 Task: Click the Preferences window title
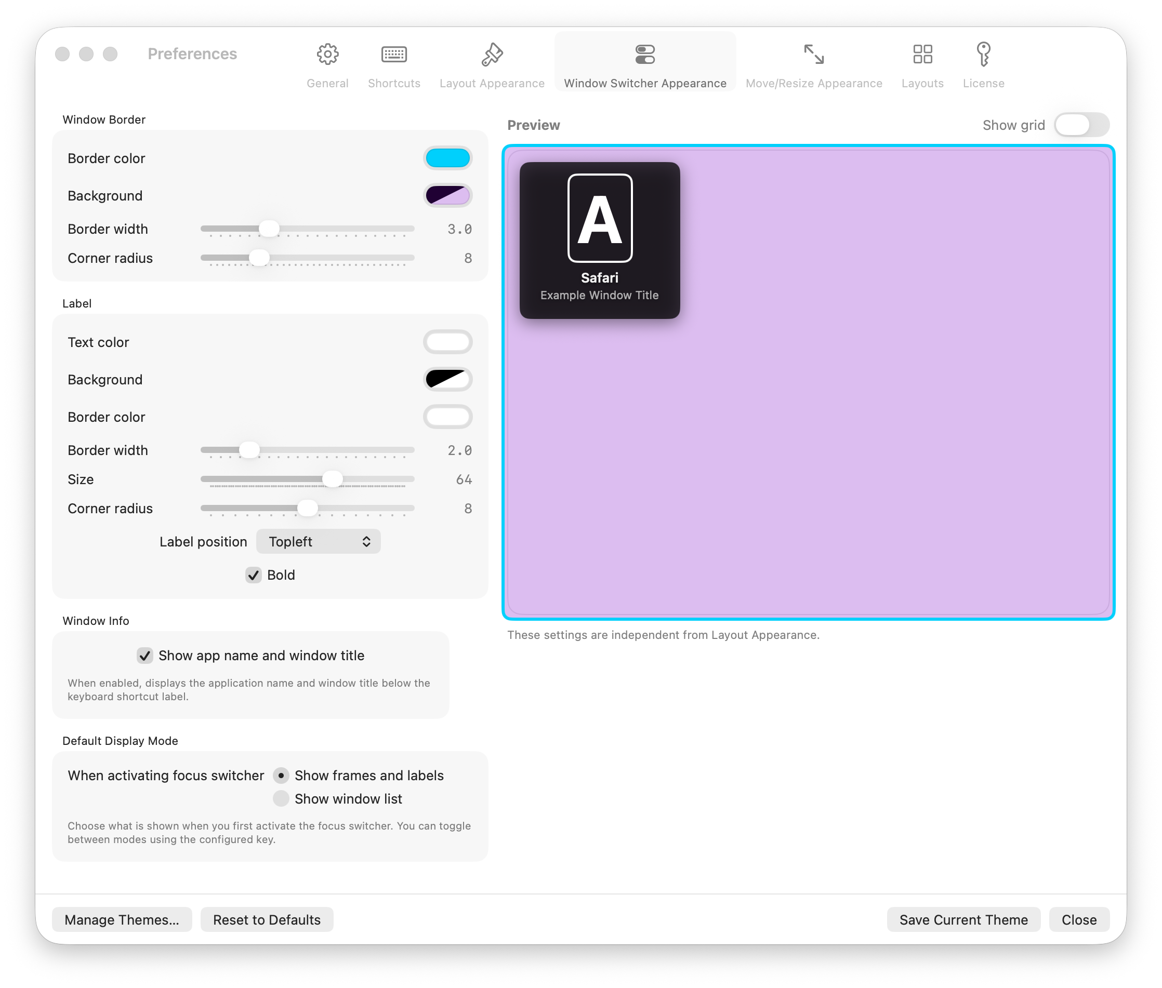192,54
